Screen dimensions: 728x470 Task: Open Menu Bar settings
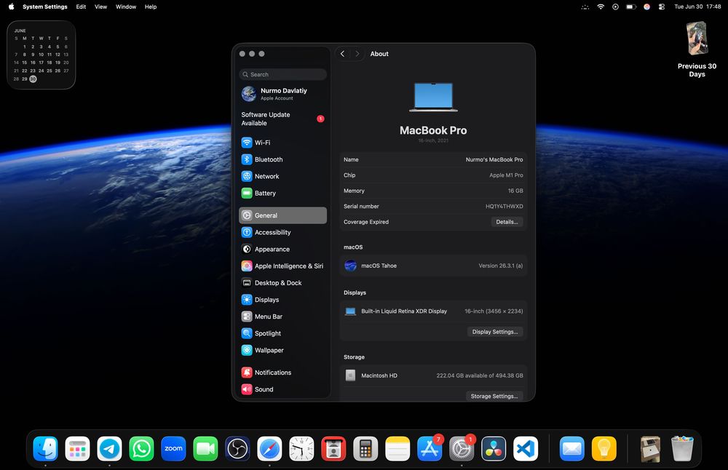(x=282, y=316)
